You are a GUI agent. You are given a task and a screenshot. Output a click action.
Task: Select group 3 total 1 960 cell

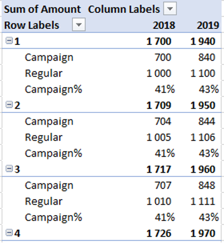203,169
